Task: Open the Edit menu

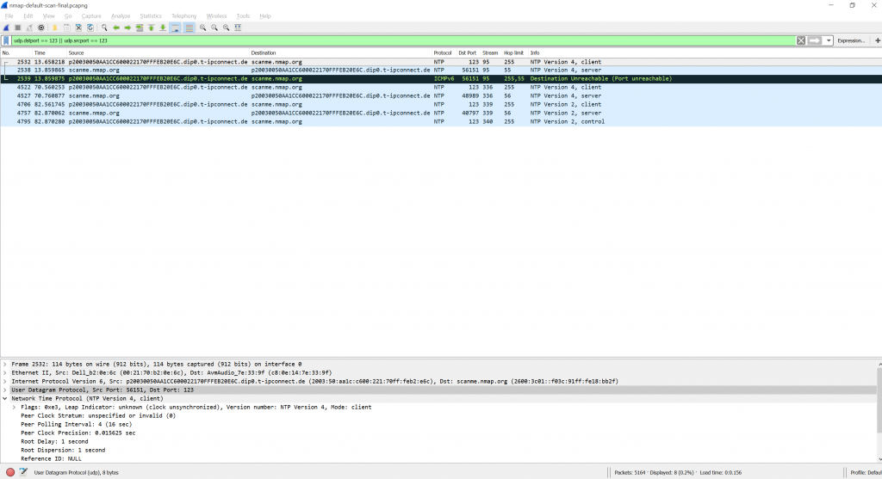Action: click(28, 15)
